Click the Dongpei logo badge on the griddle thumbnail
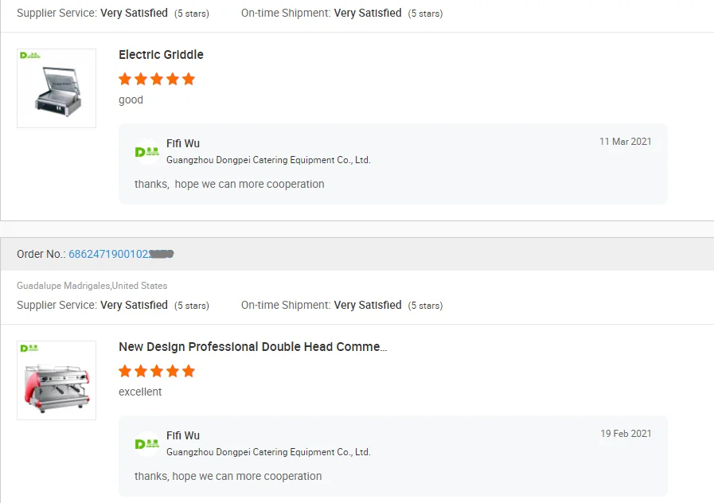 pos(29,56)
